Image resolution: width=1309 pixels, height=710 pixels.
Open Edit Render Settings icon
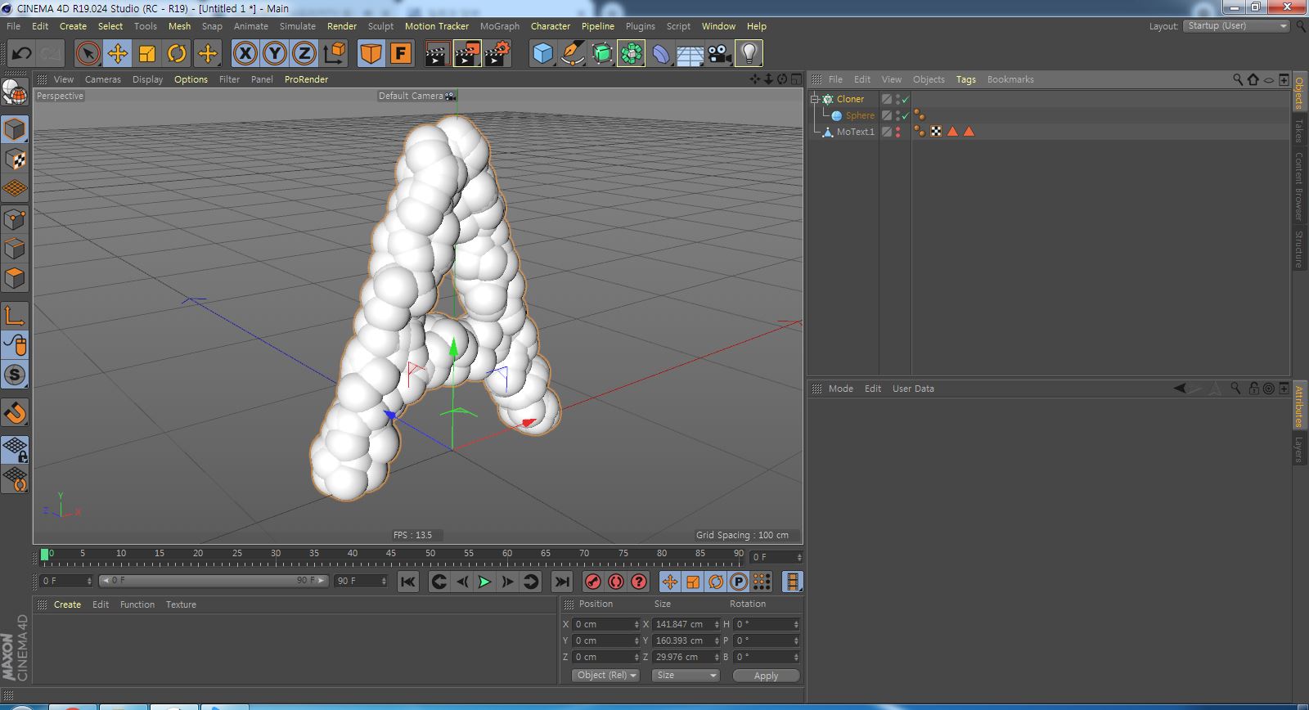[497, 54]
